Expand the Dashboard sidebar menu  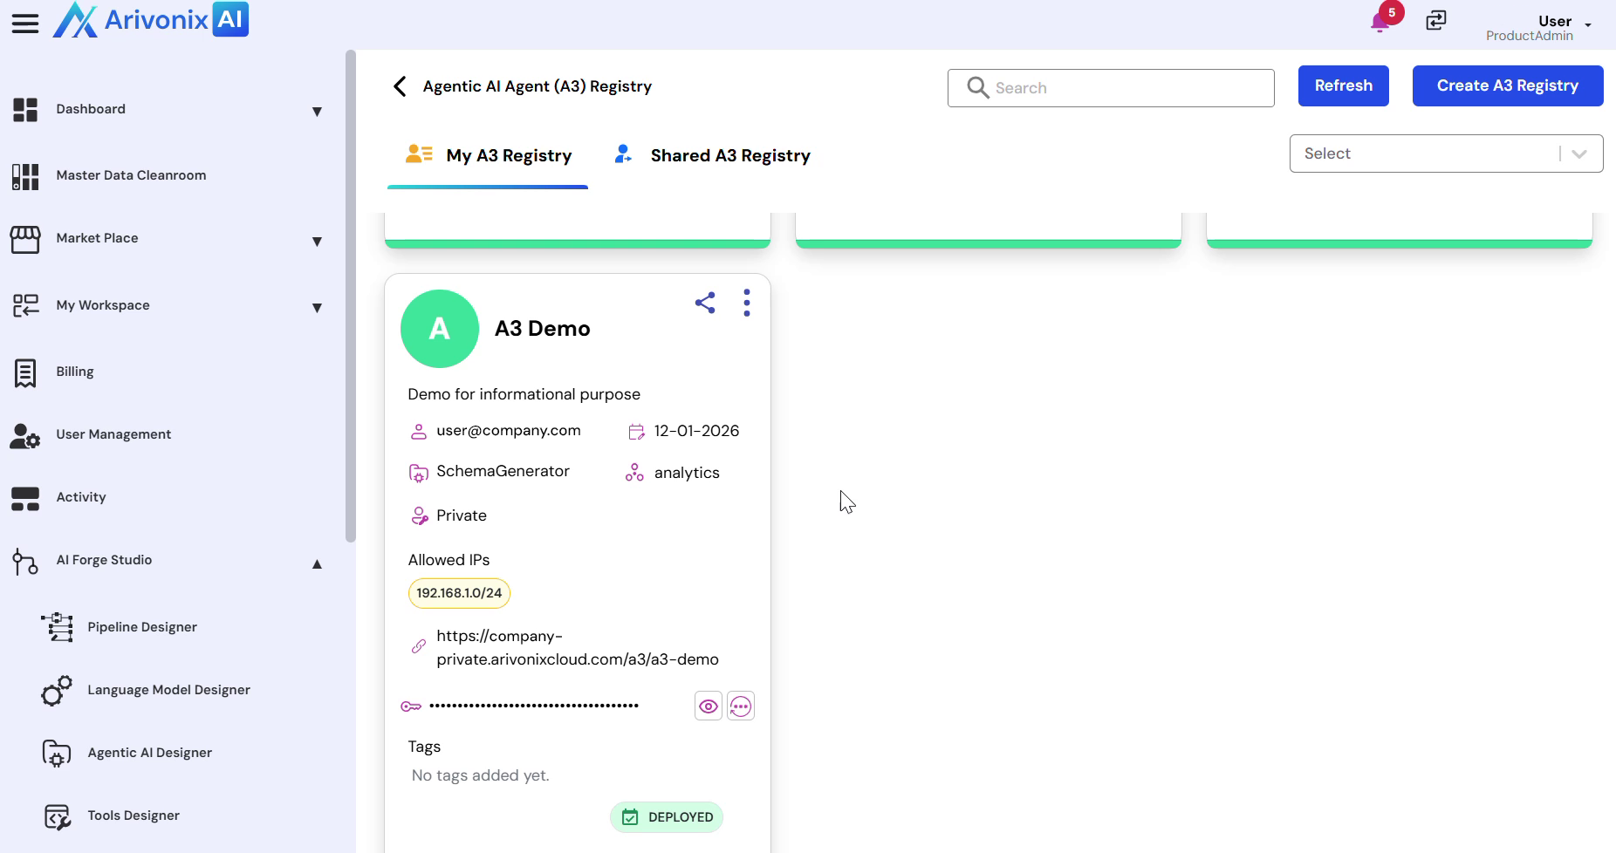pos(317,111)
